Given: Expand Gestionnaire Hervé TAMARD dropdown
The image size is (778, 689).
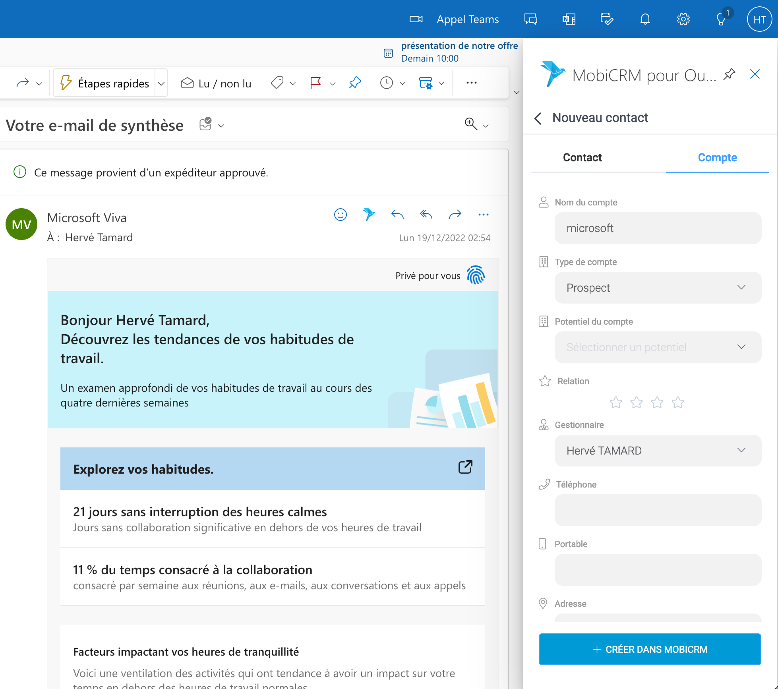Looking at the screenshot, I should [658, 451].
